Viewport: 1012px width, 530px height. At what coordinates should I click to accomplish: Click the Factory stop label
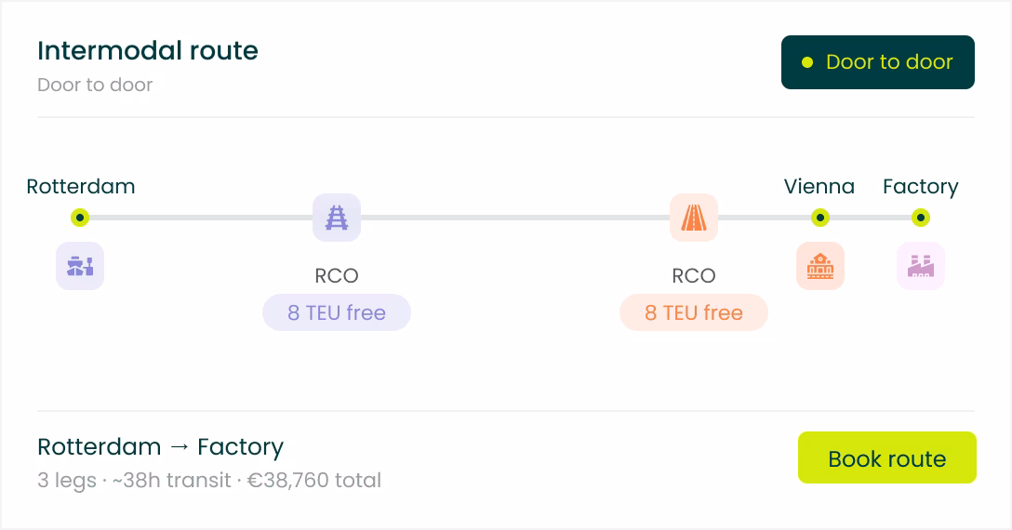(920, 187)
